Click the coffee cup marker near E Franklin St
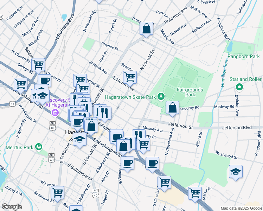 pos(117,137)
